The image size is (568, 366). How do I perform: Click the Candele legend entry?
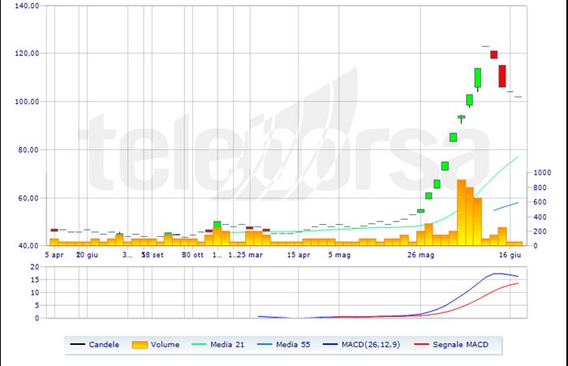(x=95, y=344)
